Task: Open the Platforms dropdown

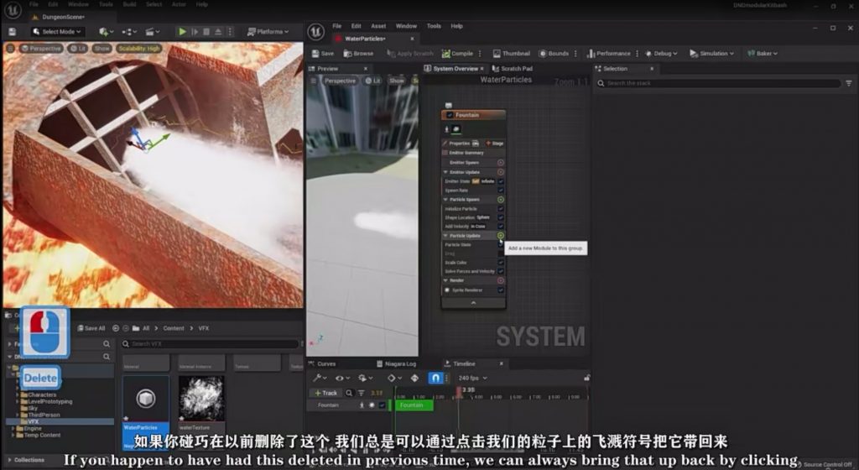Action: tap(268, 32)
